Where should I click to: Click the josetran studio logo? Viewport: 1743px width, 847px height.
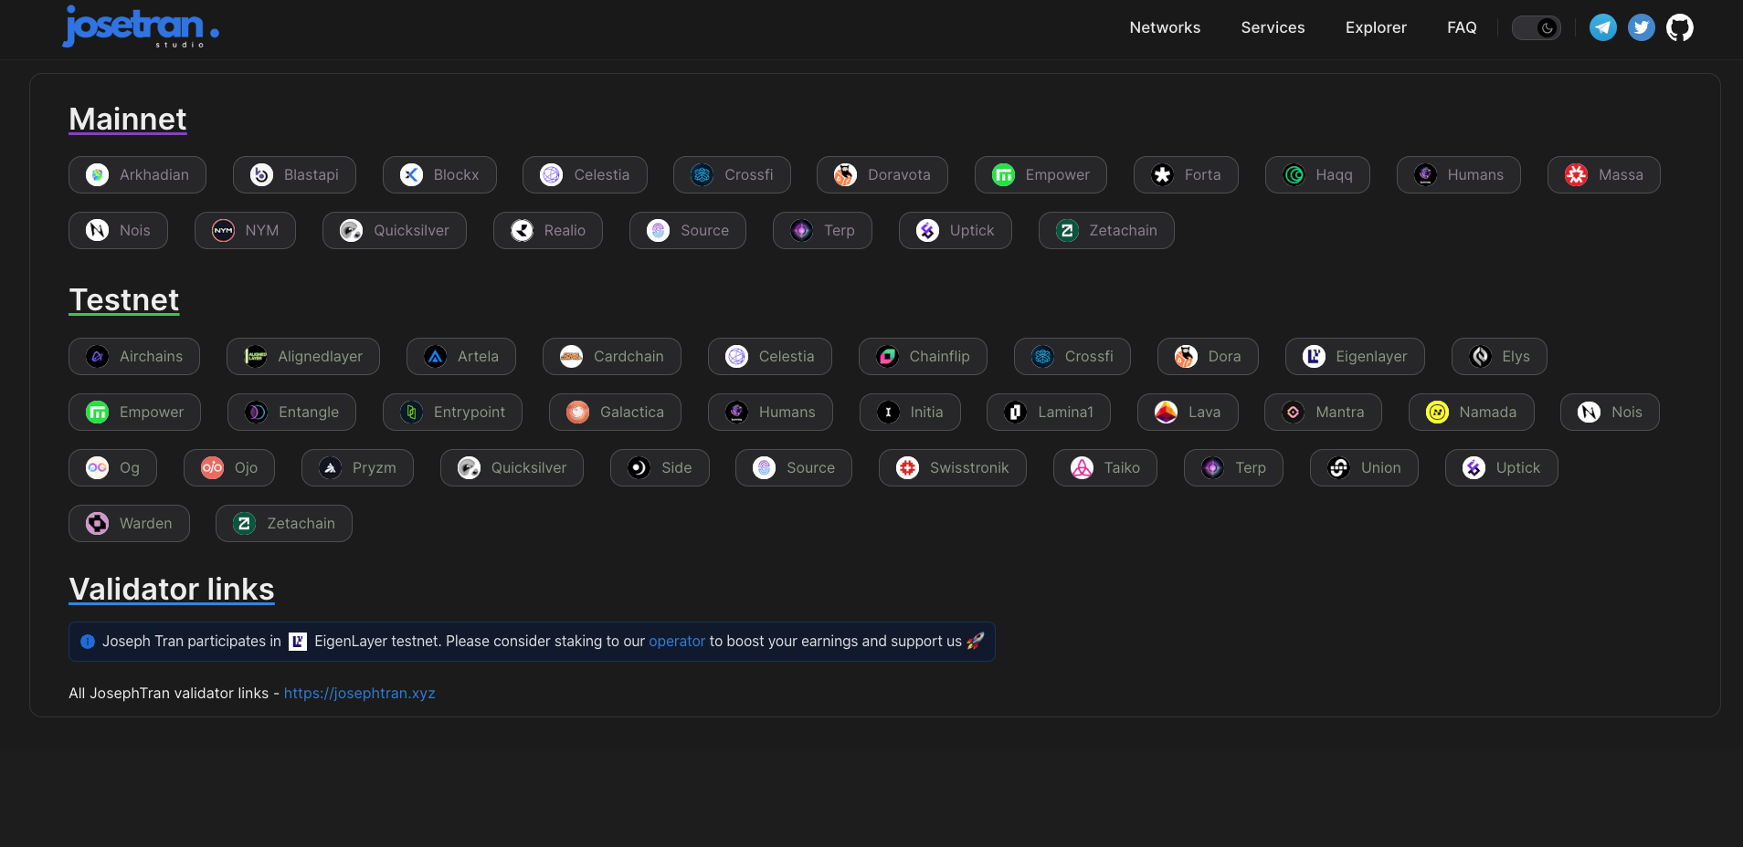tap(141, 27)
